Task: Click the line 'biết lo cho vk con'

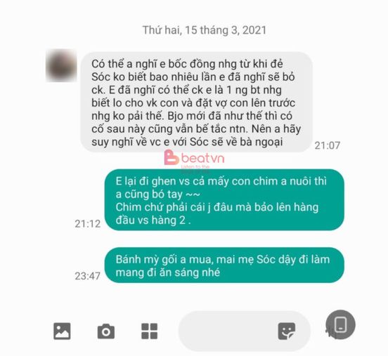Action: tap(193, 103)
